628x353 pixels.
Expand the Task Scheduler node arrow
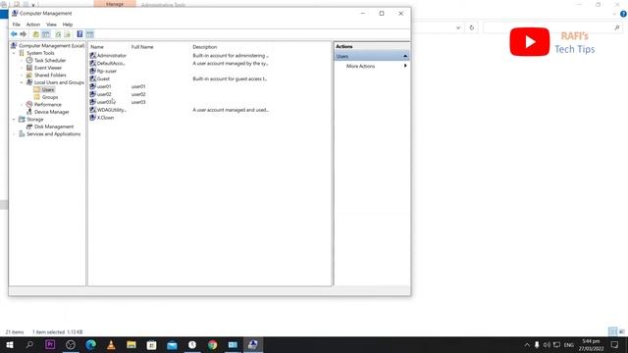(22, 61)
